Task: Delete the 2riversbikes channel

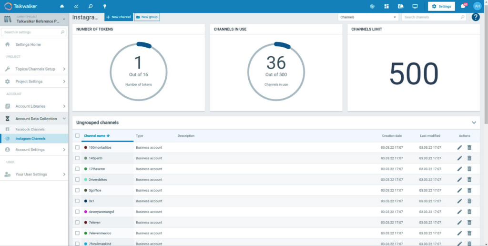Action: [x=469, y=180]
